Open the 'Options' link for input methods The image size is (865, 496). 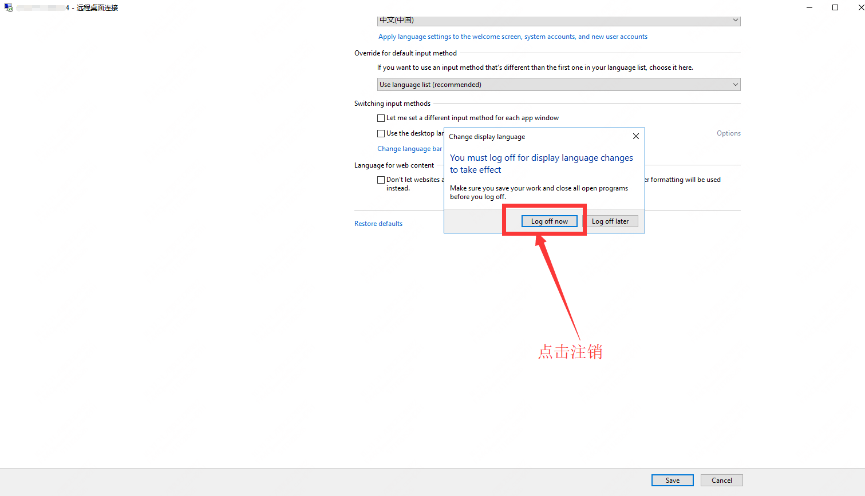(x=728, y=133)
